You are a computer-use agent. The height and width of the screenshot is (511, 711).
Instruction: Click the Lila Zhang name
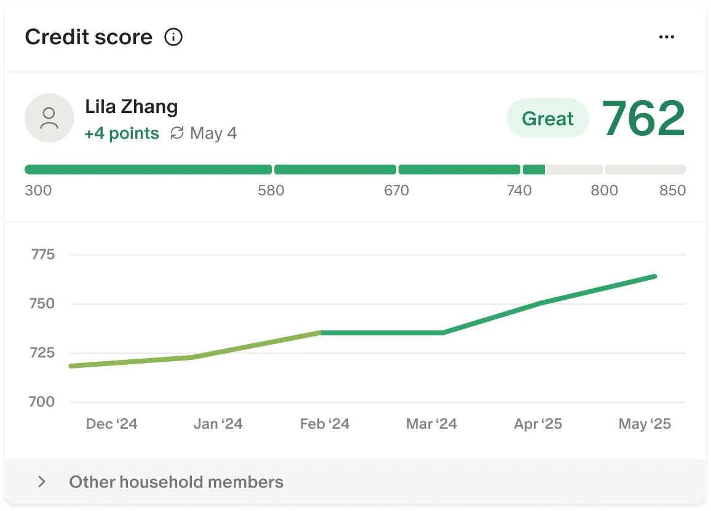pos(132,107)
